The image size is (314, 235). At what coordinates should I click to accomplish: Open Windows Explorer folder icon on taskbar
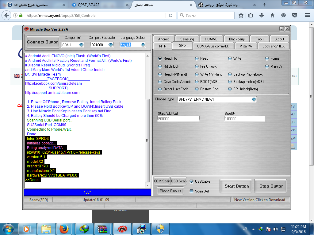click(x=46, y=229)
